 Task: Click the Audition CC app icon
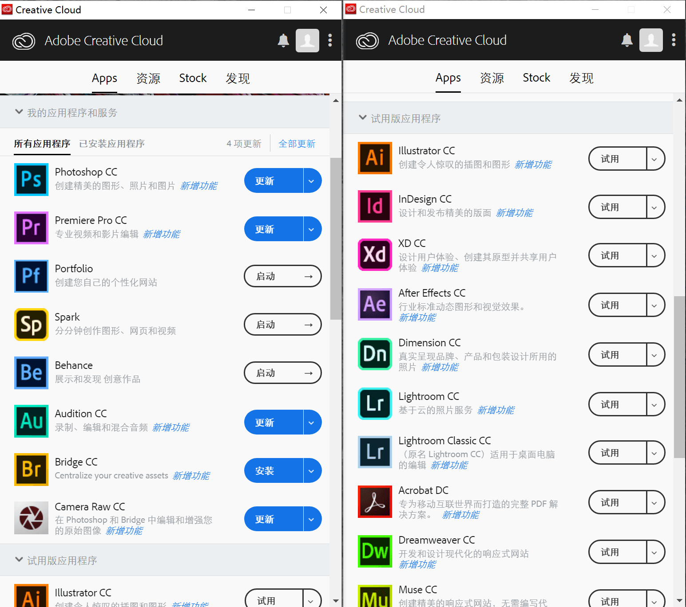click(31, 421)
